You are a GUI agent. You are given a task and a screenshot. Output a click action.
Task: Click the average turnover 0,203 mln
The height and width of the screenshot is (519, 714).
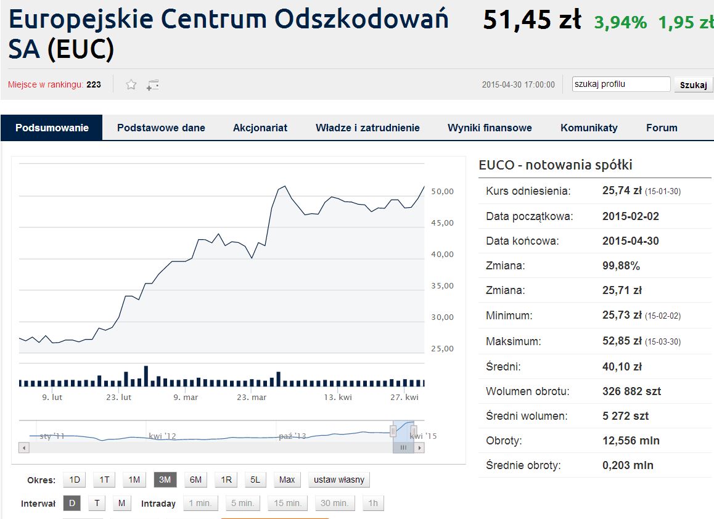point(628,465)
